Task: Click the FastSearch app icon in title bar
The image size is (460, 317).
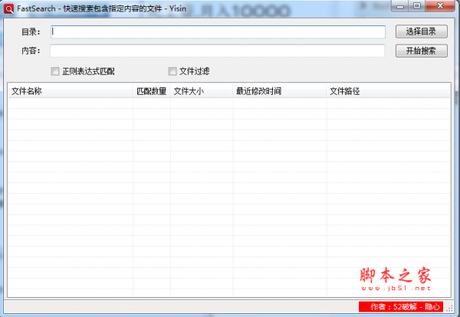Action: pos(8,8)
